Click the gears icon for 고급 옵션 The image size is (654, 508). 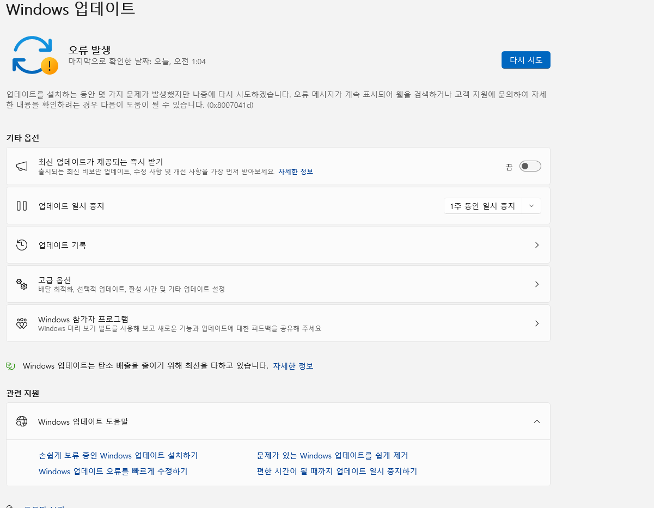pos(22,284)
